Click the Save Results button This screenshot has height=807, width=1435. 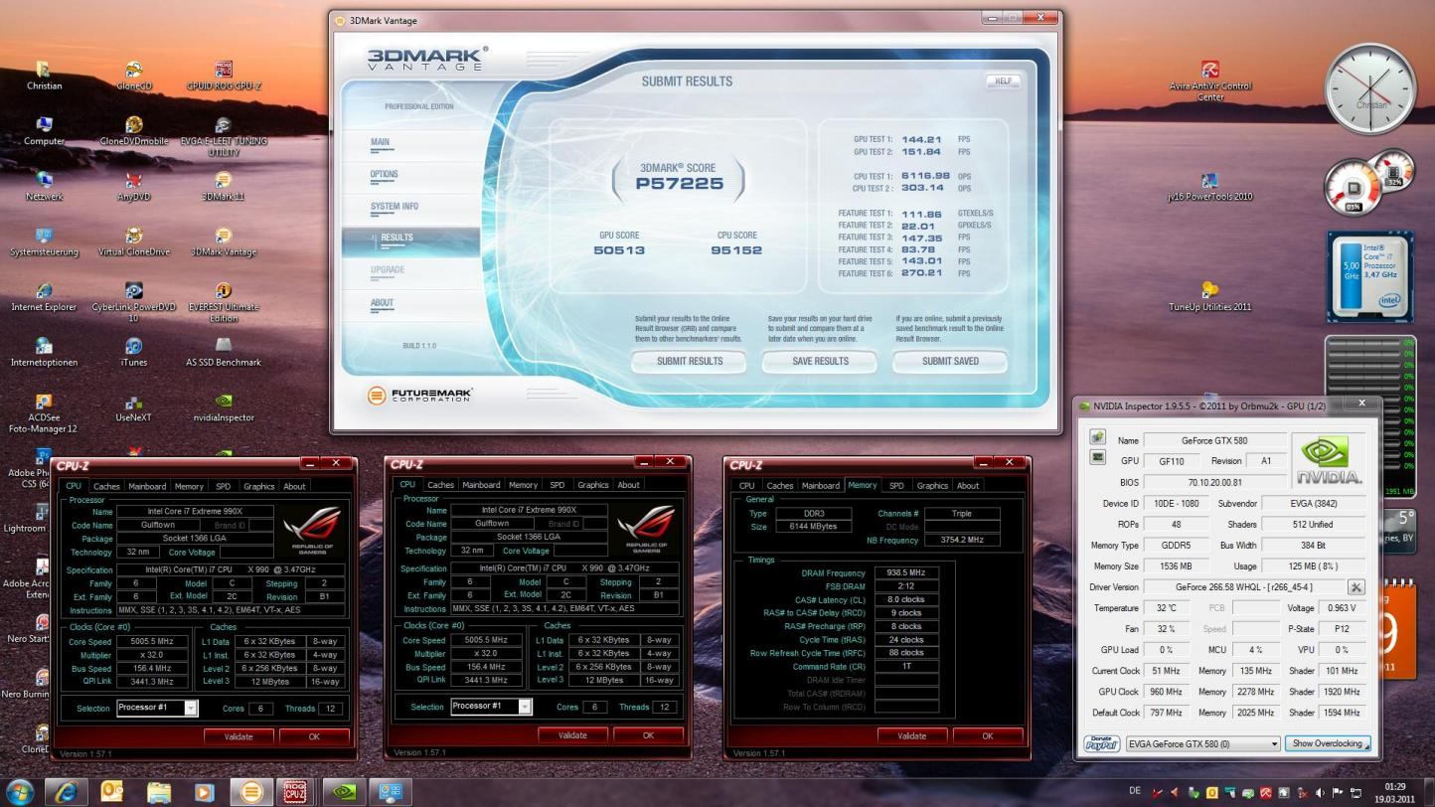coord(820,362)
